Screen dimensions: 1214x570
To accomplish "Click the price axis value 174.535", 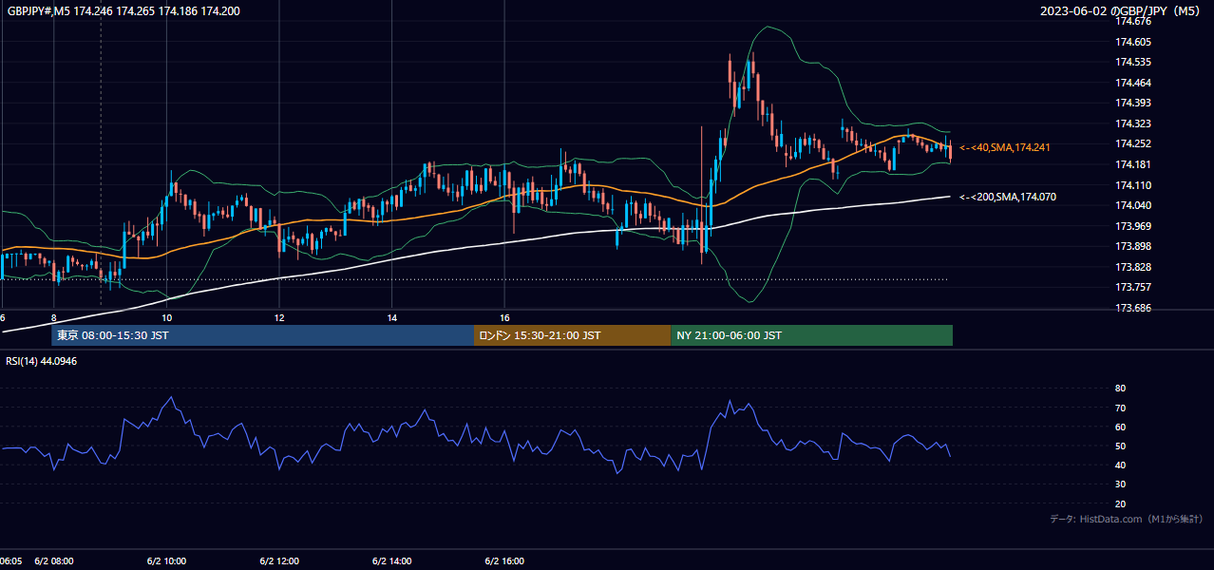I will click(1133, 63).
